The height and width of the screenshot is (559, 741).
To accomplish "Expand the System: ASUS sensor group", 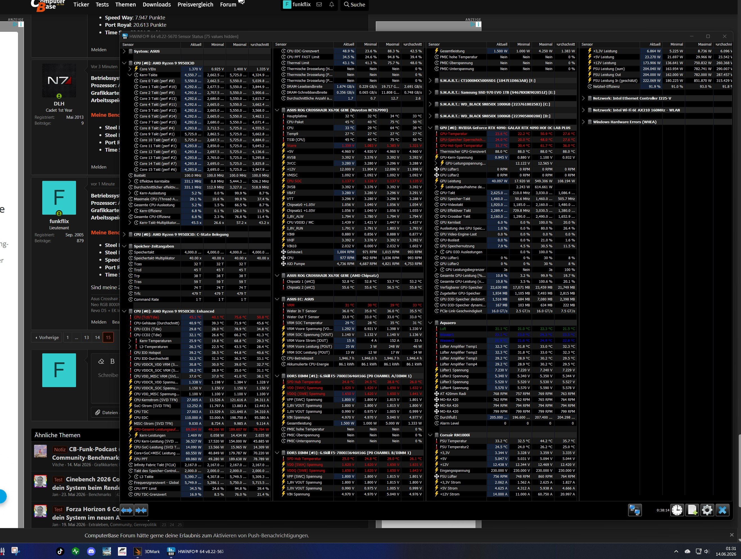I will 124,51.
